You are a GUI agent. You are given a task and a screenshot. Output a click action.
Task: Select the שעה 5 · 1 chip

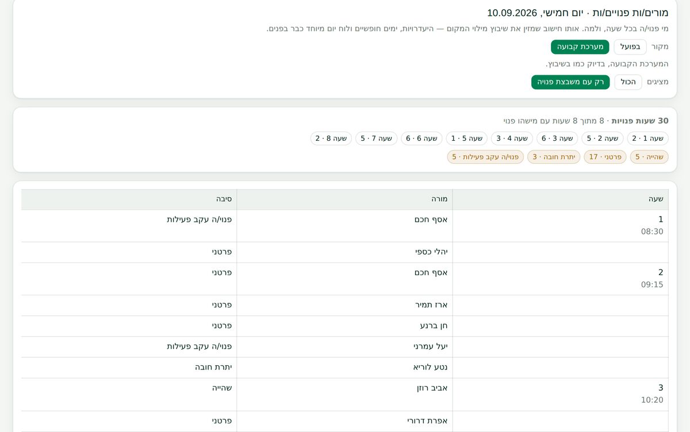467,138
